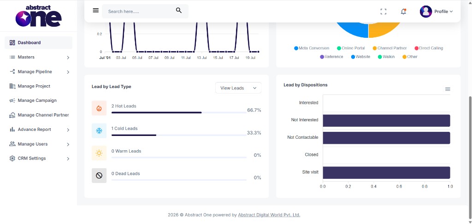Click the Dashboard grid icon
The width and height of the screenshot is (472, 224).
pyautogui.click(x=12, y=42)
